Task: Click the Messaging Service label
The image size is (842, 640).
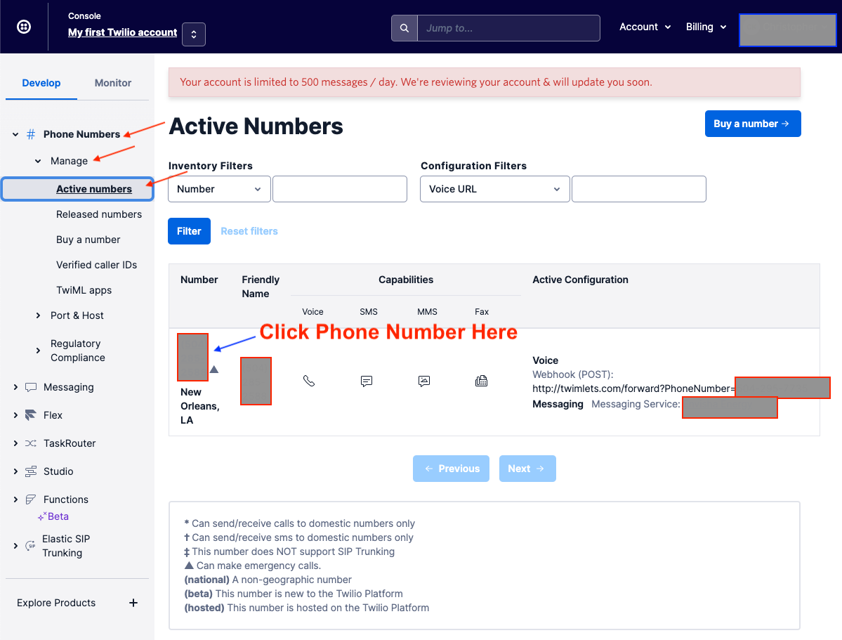Action: click(636, 404)
